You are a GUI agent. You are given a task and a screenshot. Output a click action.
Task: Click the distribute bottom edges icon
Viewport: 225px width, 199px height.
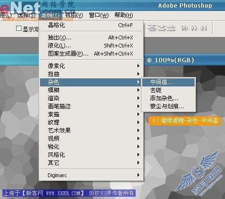(x=172, y=28)
